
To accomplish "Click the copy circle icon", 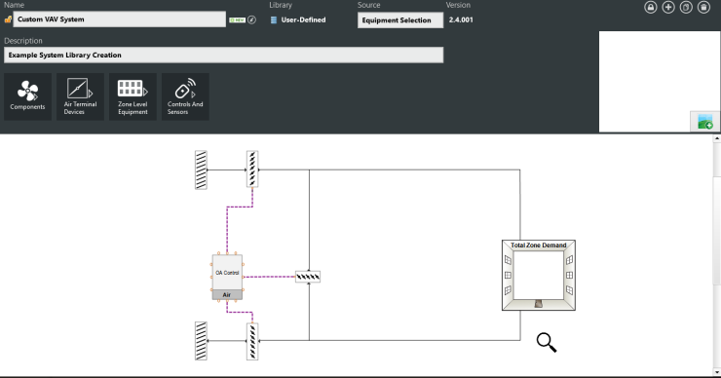I will (x=686, y=8).
